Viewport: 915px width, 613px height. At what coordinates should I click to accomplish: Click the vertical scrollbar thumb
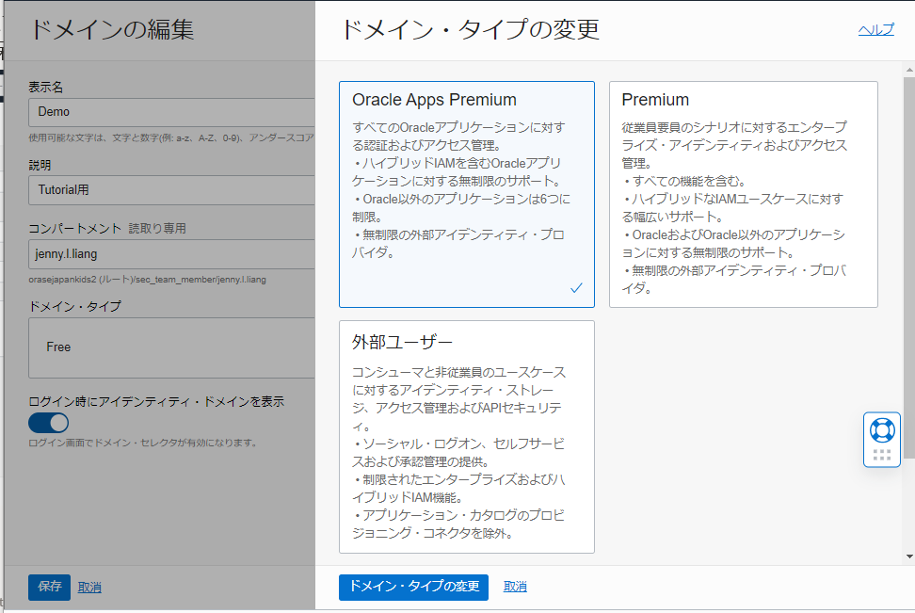908,264
